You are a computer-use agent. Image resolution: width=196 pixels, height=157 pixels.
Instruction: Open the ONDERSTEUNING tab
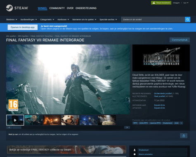86,8
